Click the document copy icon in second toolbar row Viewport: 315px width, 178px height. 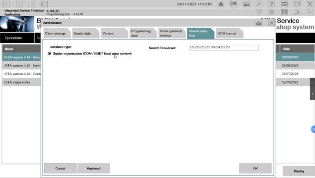point(259,12)
